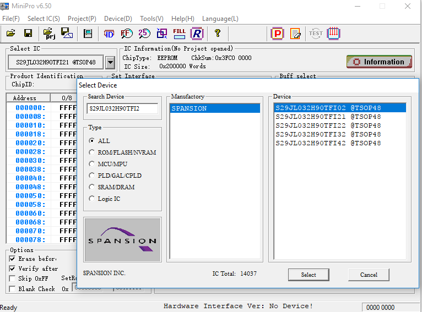Toggle the Erase before checkbox
Image resolution: width=422 pixels, height=312 pixels.
pyautogui.click(x=12, y=259)
